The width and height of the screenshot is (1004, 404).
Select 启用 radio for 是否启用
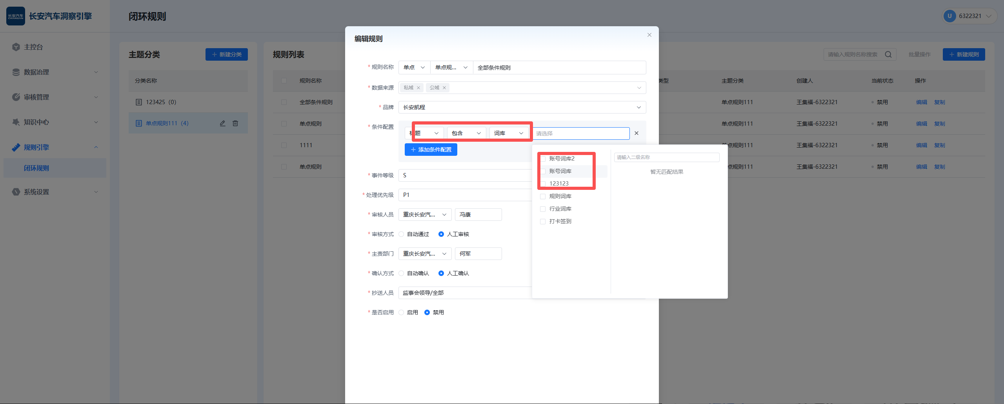(x=401, y=312)
